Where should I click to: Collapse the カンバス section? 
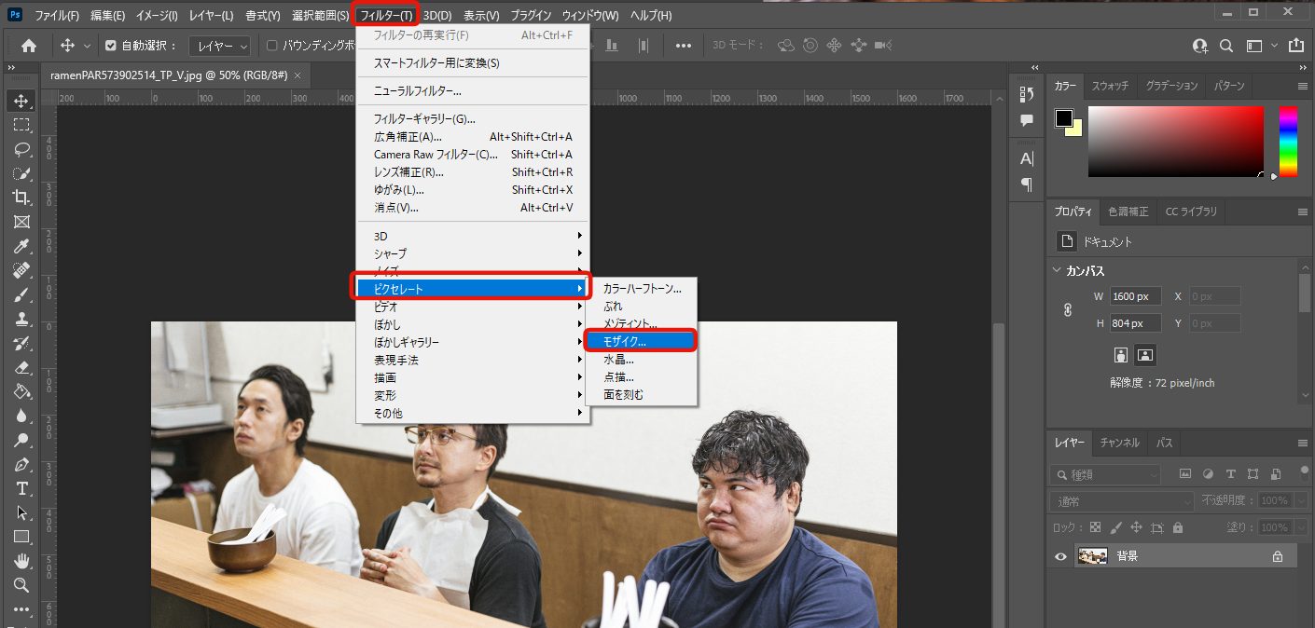click(1057, 271)
